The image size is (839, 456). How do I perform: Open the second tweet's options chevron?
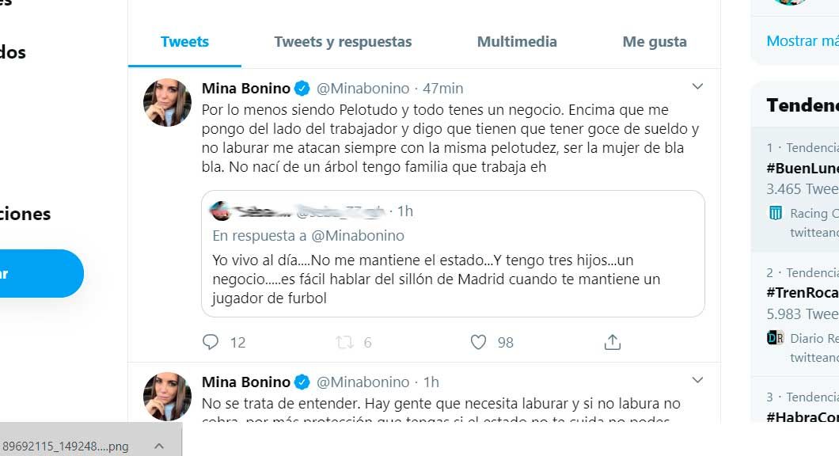point(697,379)
